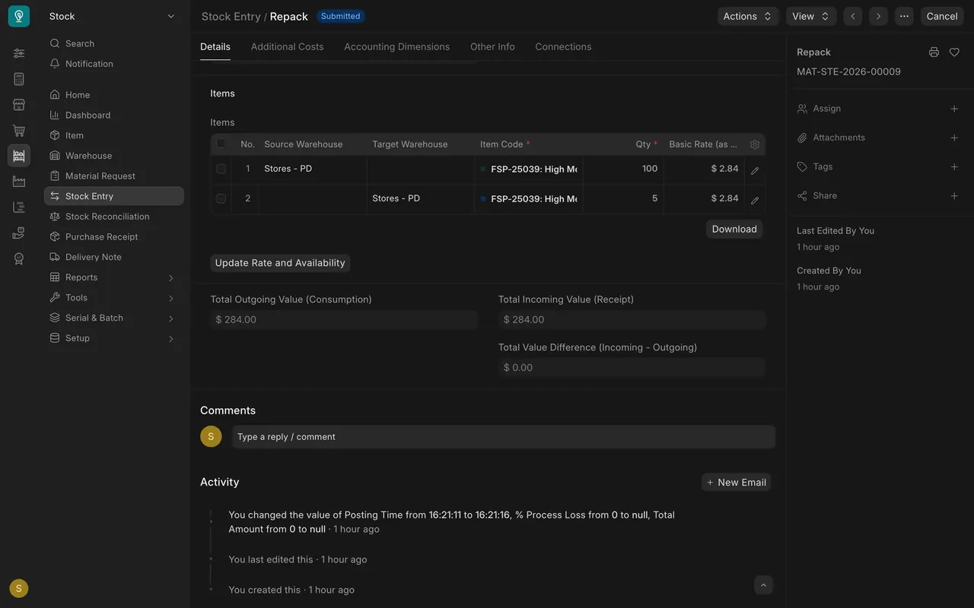Open the storefront-icon module in the left rail
Screen dimensions: 974x608
(19, 105)
